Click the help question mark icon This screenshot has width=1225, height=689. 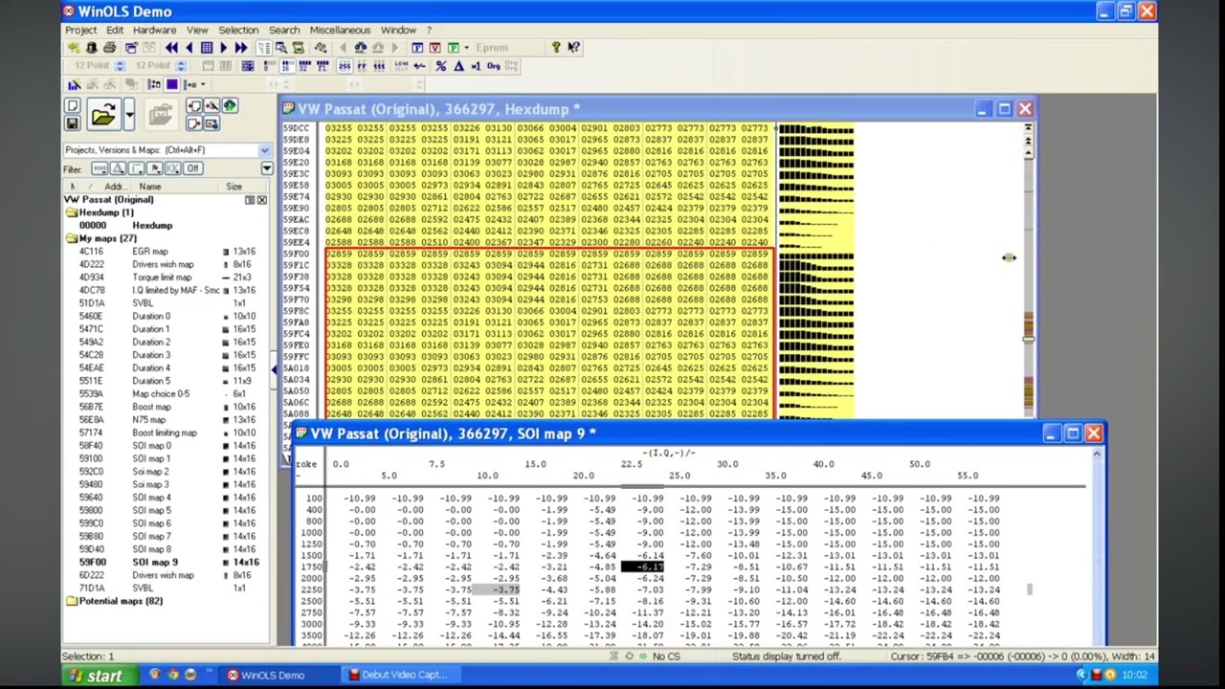555,48
